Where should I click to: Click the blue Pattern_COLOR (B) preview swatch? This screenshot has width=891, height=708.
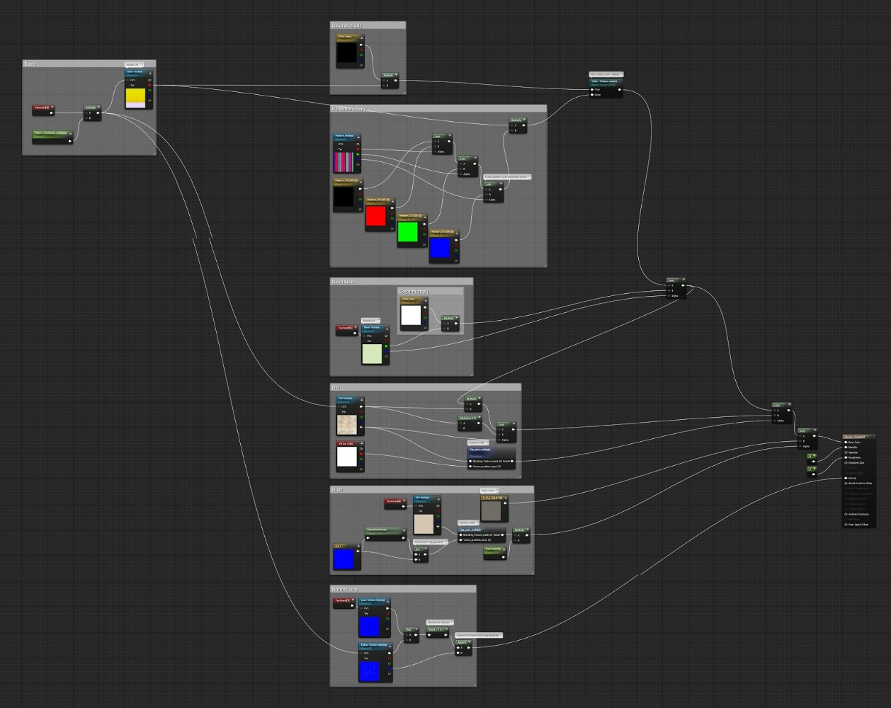[x=440, y=248]
